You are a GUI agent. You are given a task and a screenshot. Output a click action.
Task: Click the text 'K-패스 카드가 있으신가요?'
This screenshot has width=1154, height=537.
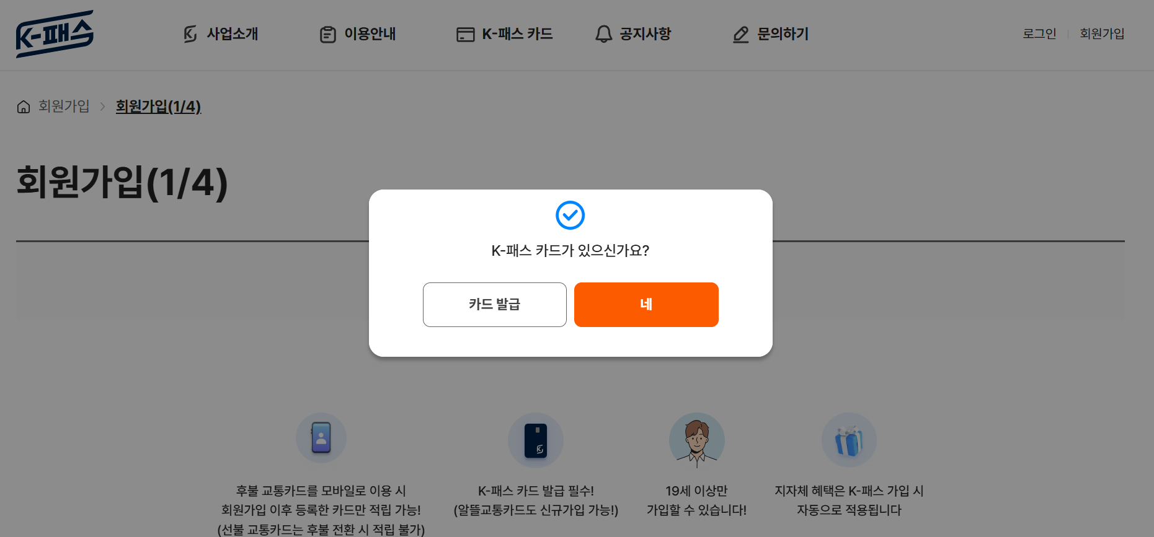coord(570,251)
